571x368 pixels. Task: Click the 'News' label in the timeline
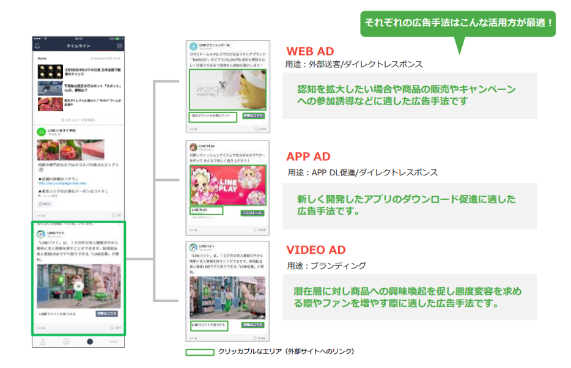42,58
